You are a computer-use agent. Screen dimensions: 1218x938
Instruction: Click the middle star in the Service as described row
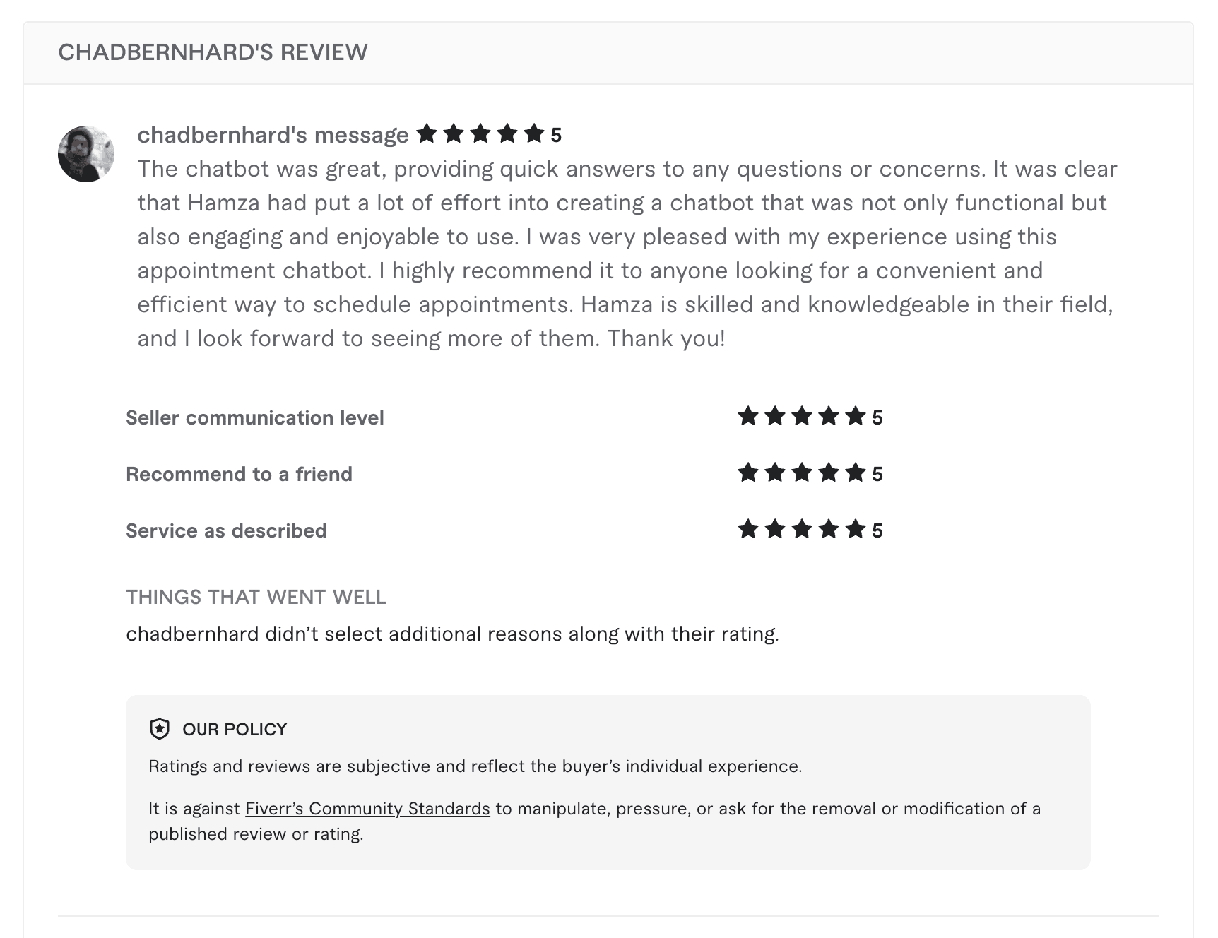point(803,529)
